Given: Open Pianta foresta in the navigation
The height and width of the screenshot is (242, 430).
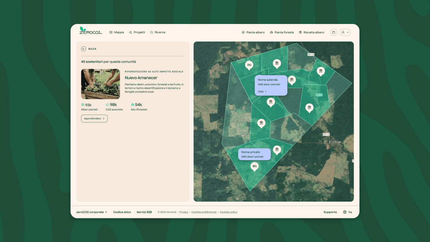Looking at the screenshot, I should [282, 32].
